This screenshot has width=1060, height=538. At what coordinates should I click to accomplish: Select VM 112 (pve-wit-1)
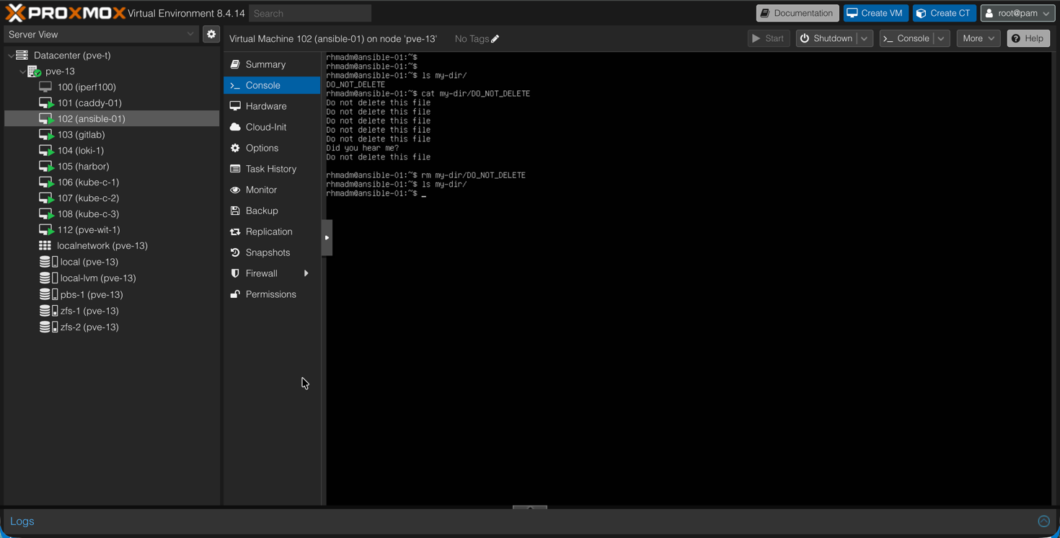point(112,230)
